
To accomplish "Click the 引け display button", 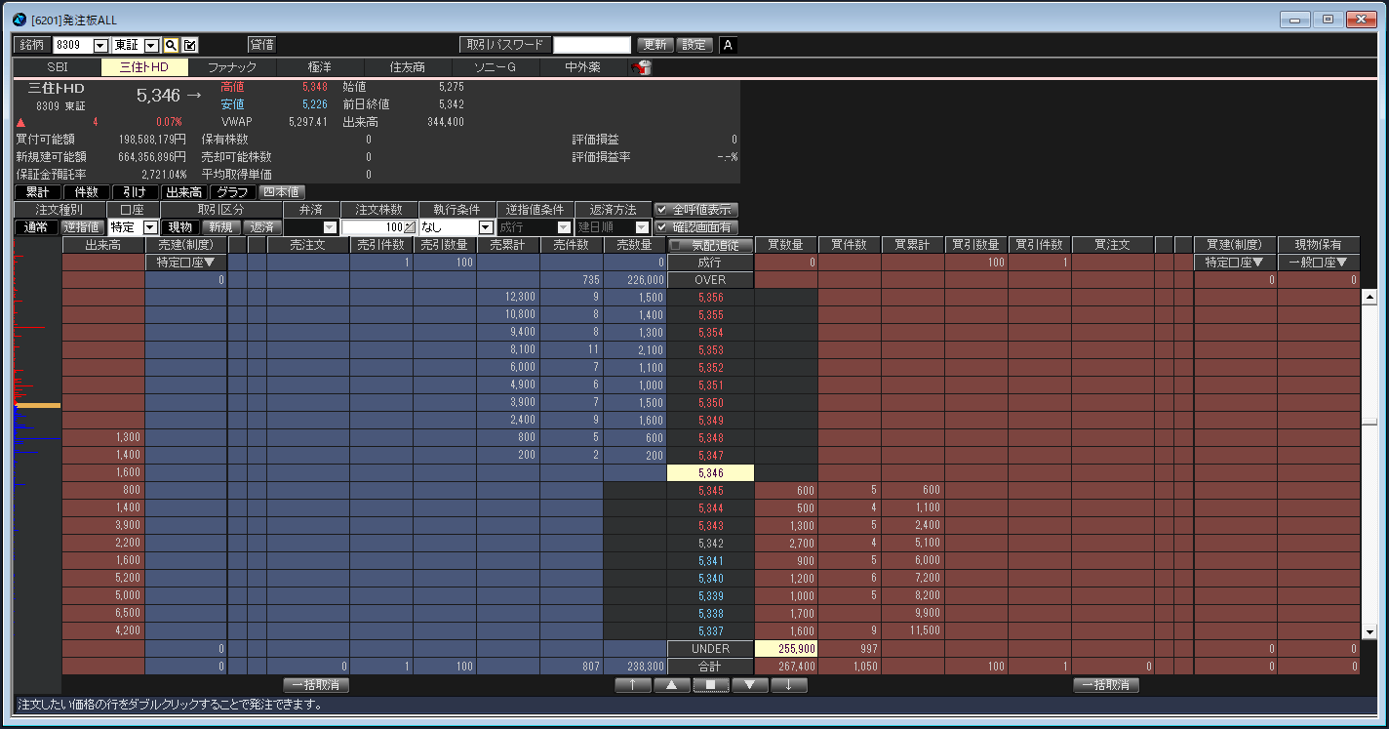I will [135, 192].
